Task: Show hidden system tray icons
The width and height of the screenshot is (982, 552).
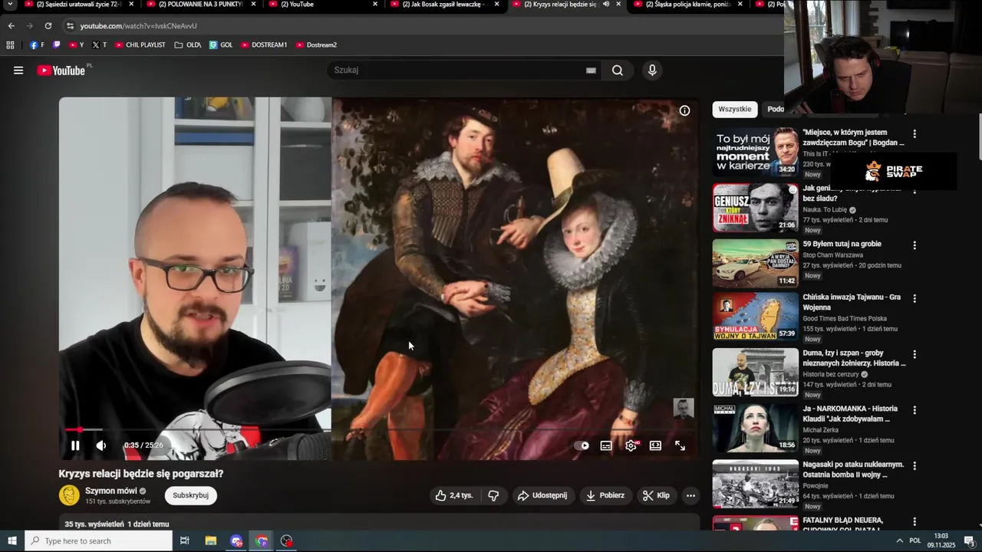Action: (x=899, y=541)
